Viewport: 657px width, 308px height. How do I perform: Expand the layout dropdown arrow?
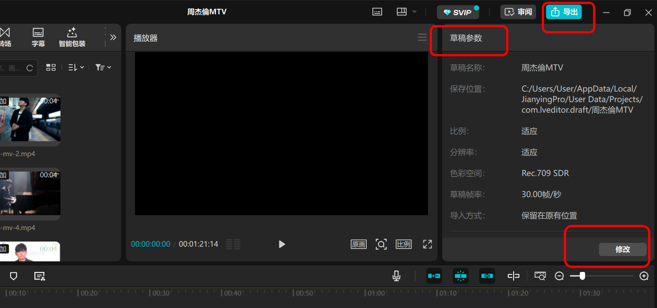click(x=414, y=12)
